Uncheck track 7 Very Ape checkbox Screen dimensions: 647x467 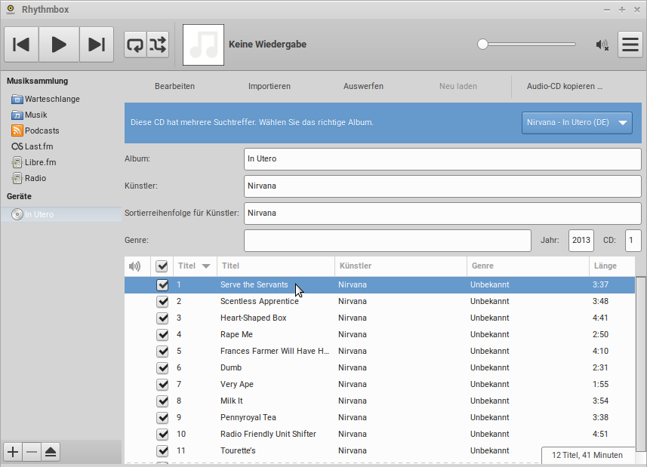pos(162,384)
